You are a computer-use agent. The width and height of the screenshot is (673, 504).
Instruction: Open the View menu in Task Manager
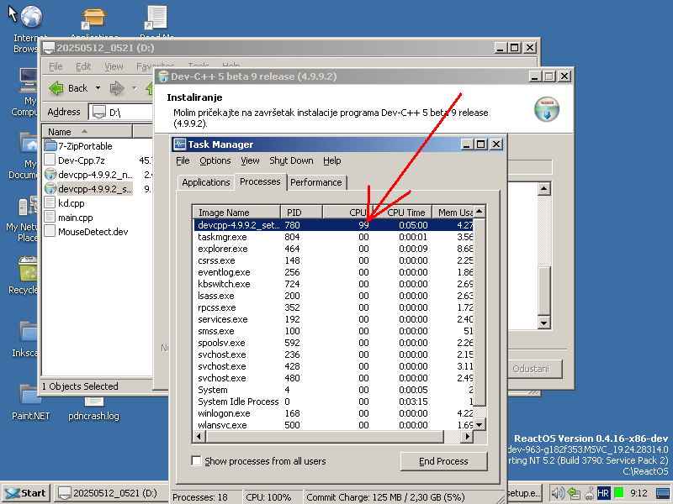tap(250, 160)
